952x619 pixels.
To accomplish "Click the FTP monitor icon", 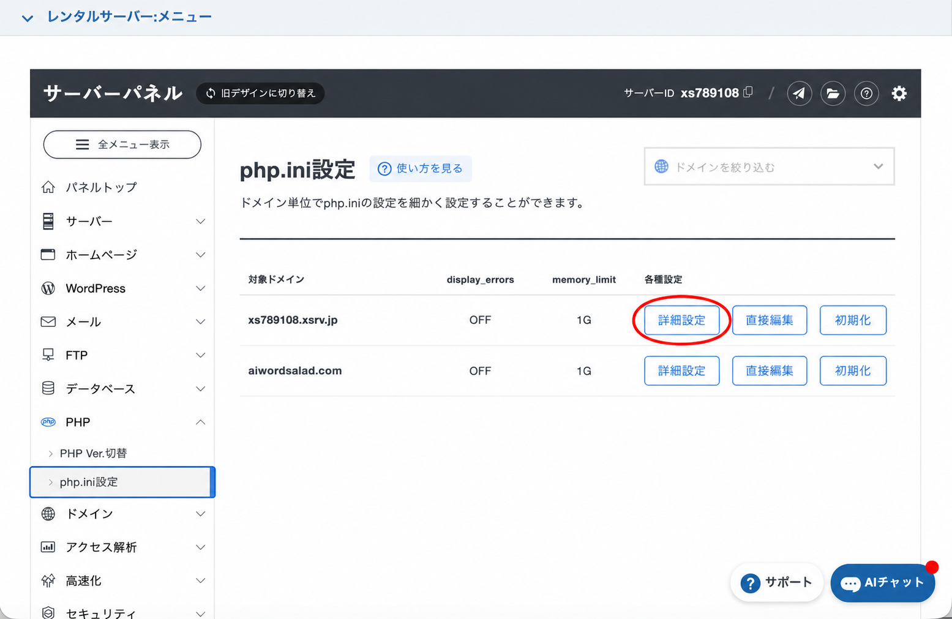I will coord(48,355).
